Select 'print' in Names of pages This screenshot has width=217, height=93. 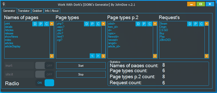7,24
